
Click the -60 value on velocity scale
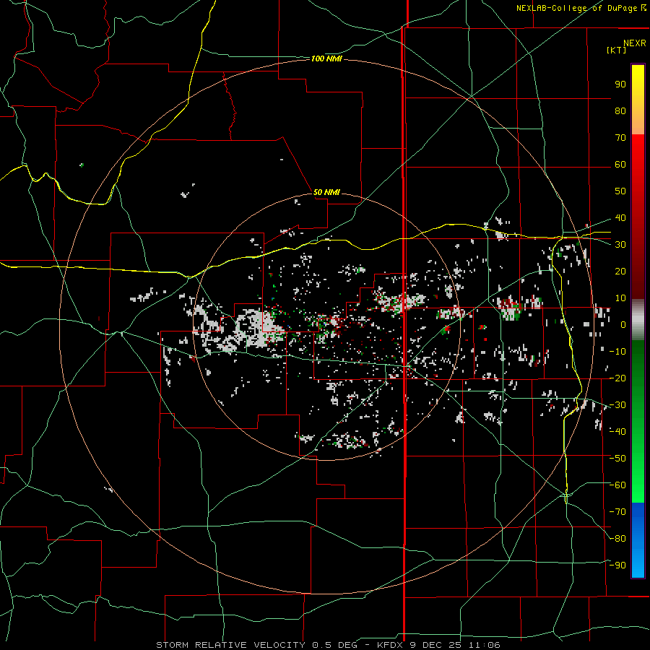pos(617,485)
